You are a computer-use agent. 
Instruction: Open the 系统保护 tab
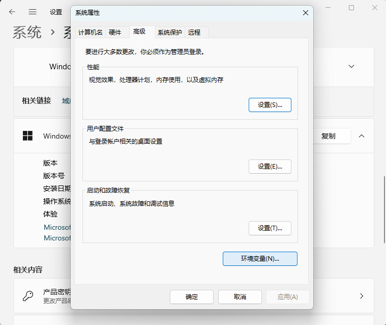169,32
